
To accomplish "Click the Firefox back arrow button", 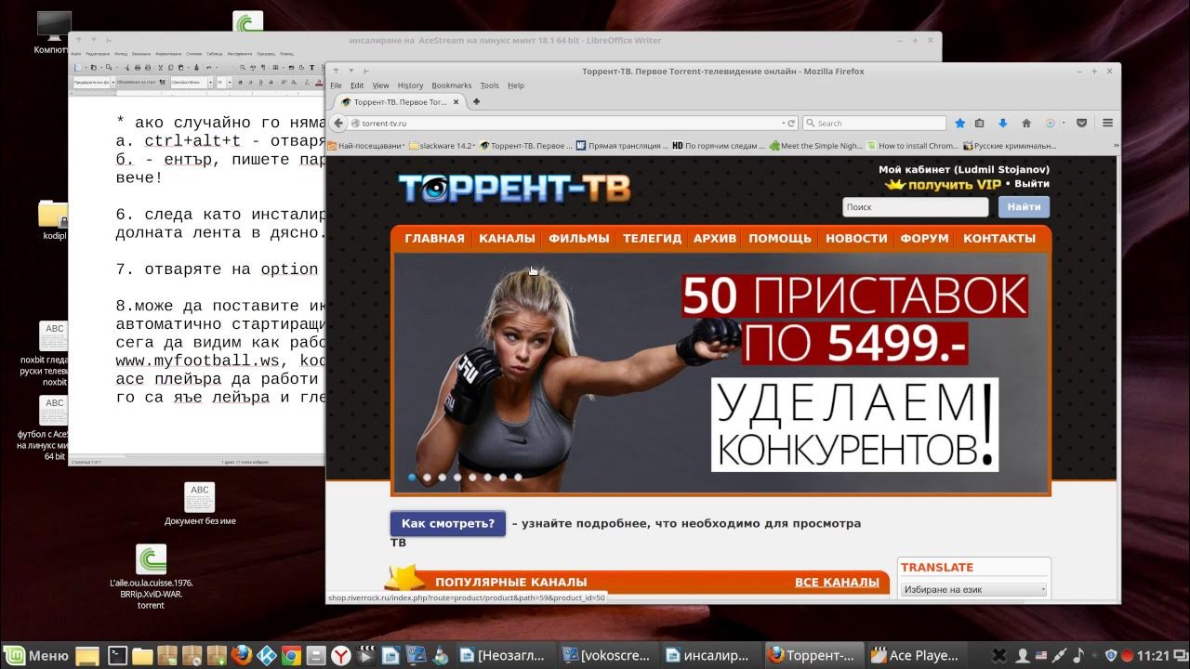I will coord(339,123).
